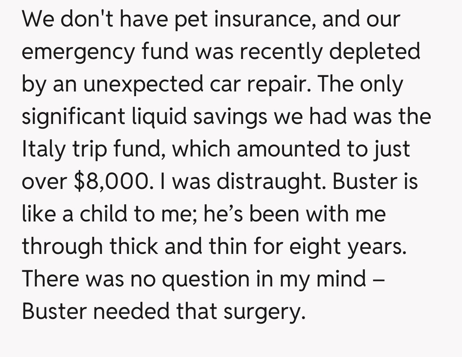The width and height of the screenshot is (462, 357).
Task: Click on the word "question"
Action: [x=208, y=280]
